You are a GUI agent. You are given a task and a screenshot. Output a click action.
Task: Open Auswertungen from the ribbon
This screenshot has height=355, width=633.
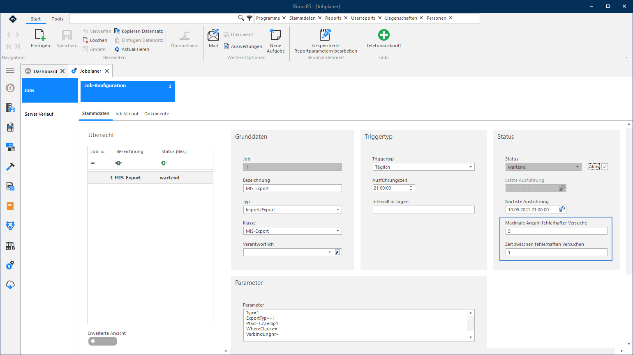point(243,46)
